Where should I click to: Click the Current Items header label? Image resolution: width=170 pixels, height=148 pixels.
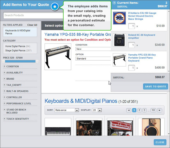[128, 3]
